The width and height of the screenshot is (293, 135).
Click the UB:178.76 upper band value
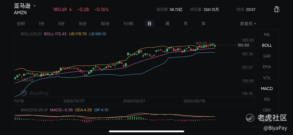(78, 34)
